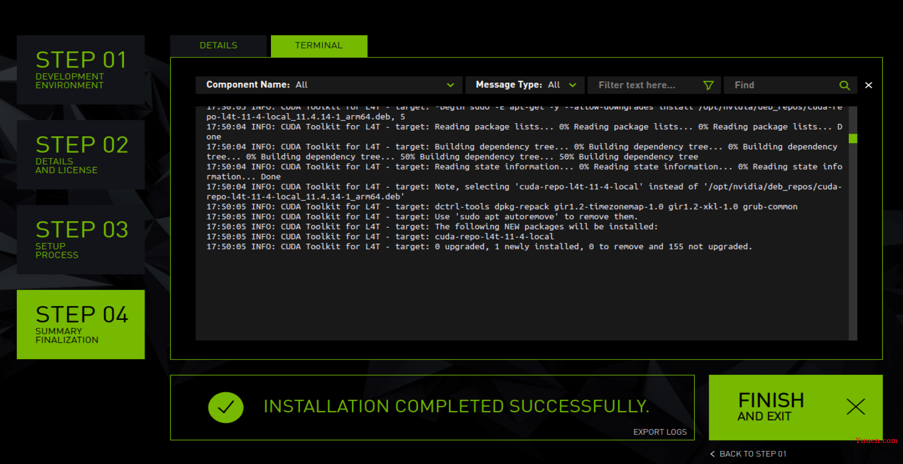Click 'INSTALLATION COMPLETED SUCCESSFULLY.' message

[456, 406]
